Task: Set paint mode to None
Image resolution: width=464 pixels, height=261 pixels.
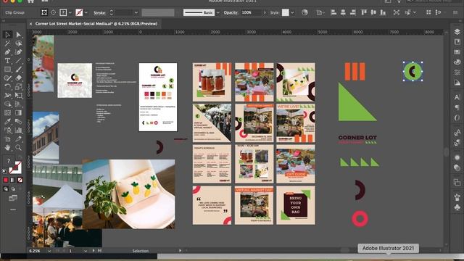Action: tap(20, 180)
